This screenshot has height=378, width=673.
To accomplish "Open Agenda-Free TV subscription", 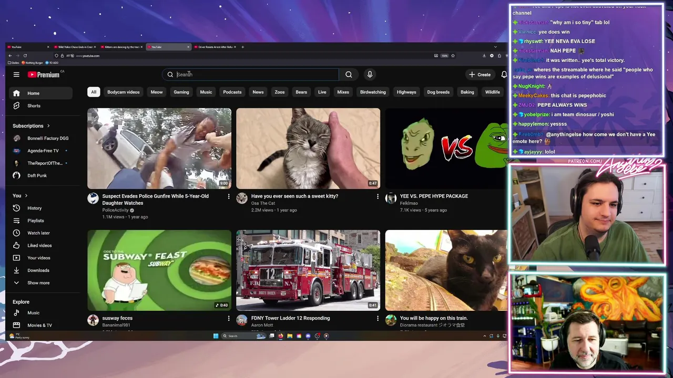I will coord(40,151).
